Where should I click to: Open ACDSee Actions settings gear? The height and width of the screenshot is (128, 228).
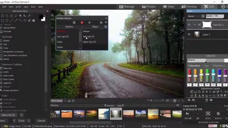point(101,22)
